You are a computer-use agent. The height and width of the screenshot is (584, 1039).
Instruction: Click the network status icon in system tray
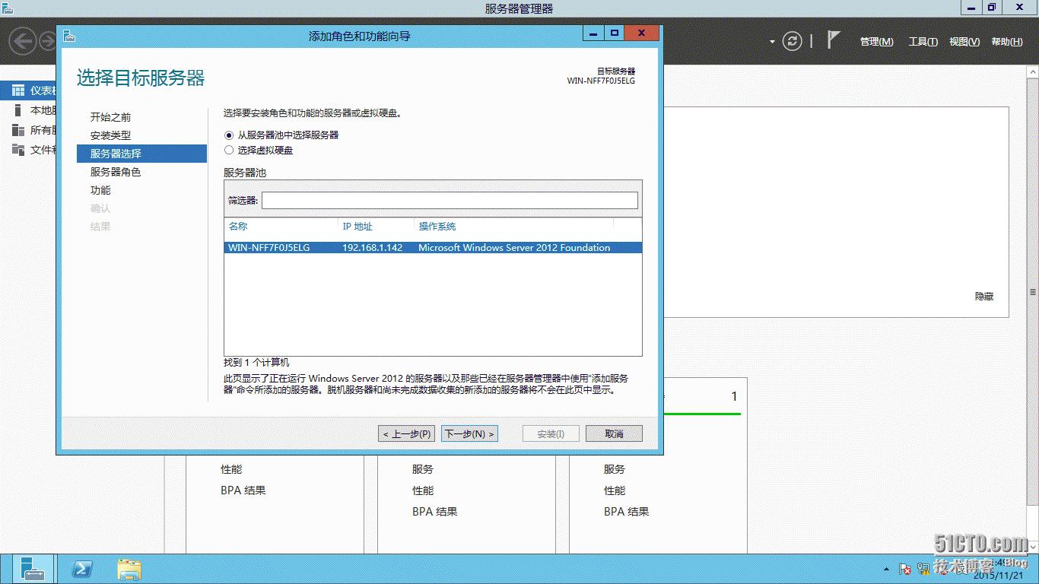pos(924,568)
